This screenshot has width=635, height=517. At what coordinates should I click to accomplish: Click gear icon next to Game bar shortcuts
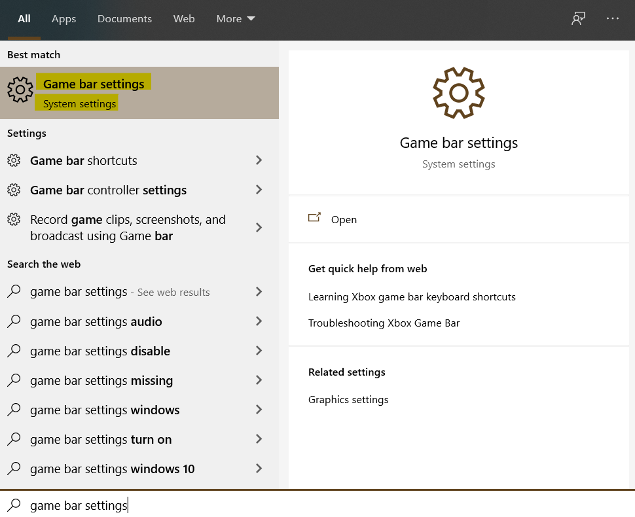coord(14,161)
